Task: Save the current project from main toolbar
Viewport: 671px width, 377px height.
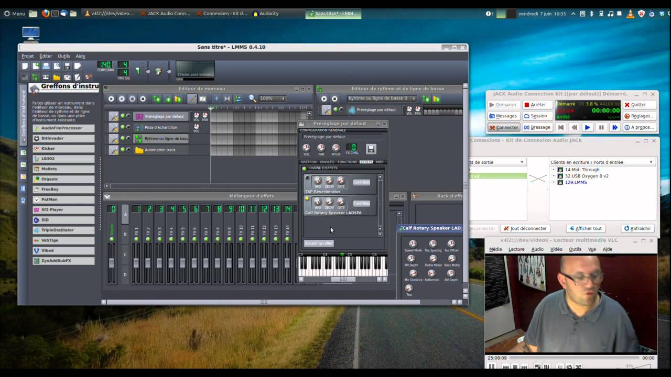Action: pos(67,66)
